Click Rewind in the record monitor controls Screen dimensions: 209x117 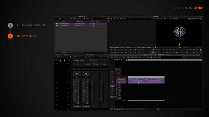pyautogui.click(x=163, y=50)
